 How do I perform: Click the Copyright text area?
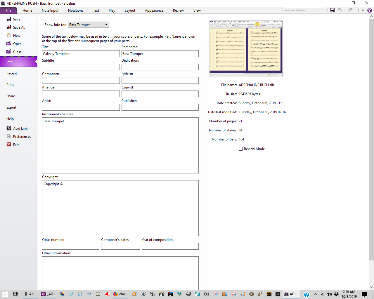pyautogui.click(x=120, y=208)
